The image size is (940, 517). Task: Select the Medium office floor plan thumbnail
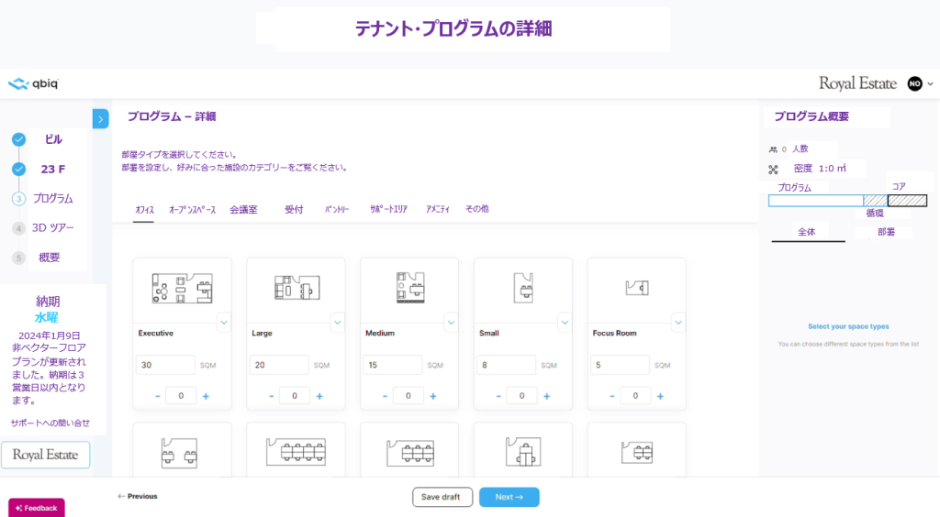pyautogui.click(x=410, y=288)
